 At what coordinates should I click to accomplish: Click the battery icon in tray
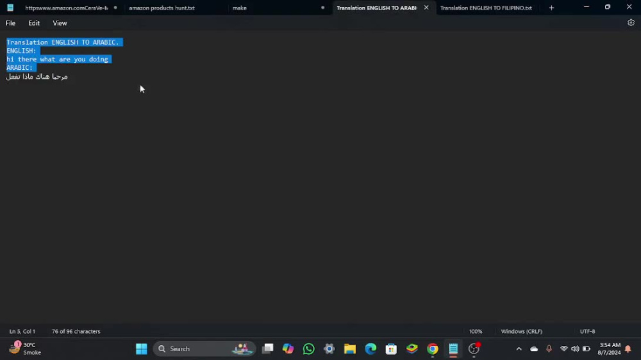587,348
